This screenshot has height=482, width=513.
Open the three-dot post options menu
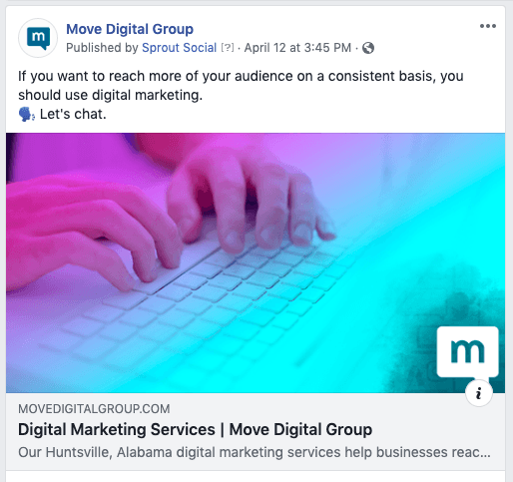pyautogui.click(x=488, y=26)
